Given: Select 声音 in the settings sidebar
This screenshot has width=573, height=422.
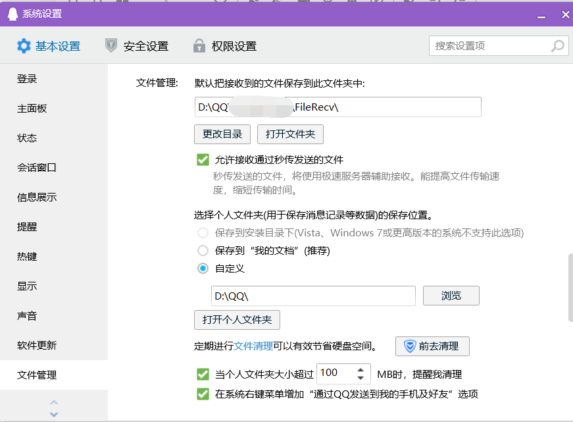Looking at the screenshot, I should pos(27,315).
